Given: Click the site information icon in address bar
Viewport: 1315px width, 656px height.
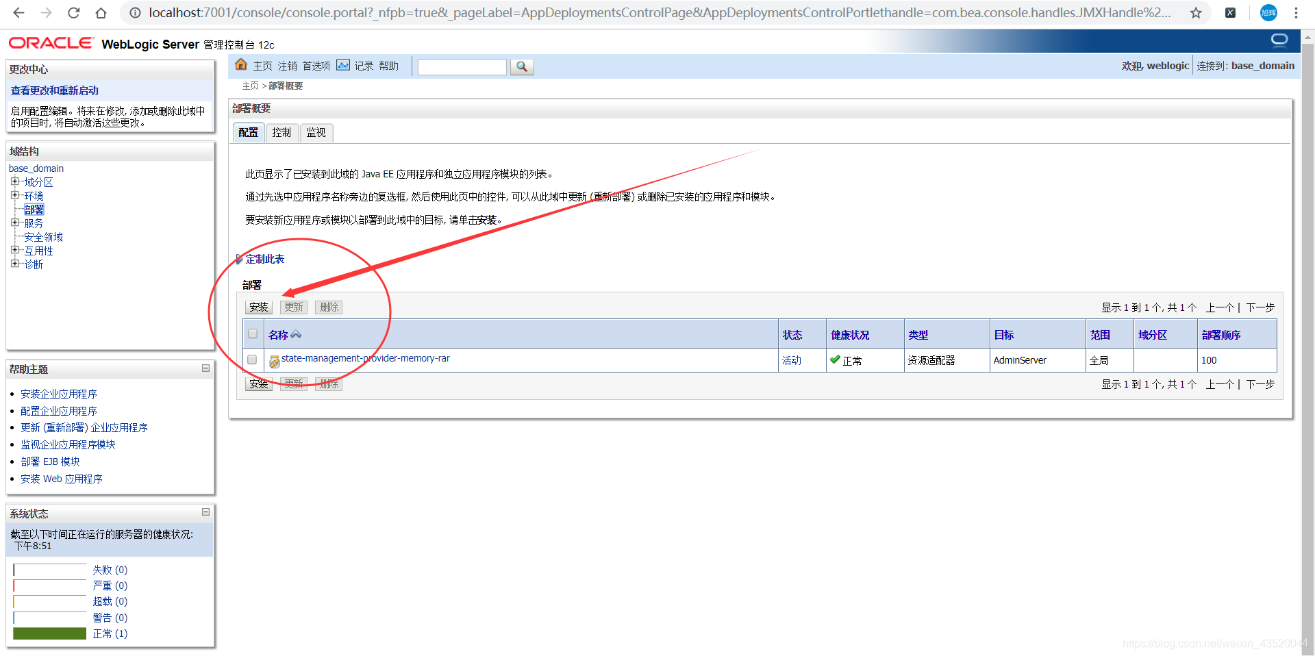Looking at the screenshot, I should (136, 12).
